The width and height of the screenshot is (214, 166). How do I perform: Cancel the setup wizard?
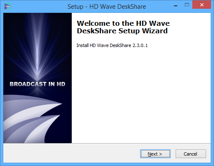pos(191,154)
